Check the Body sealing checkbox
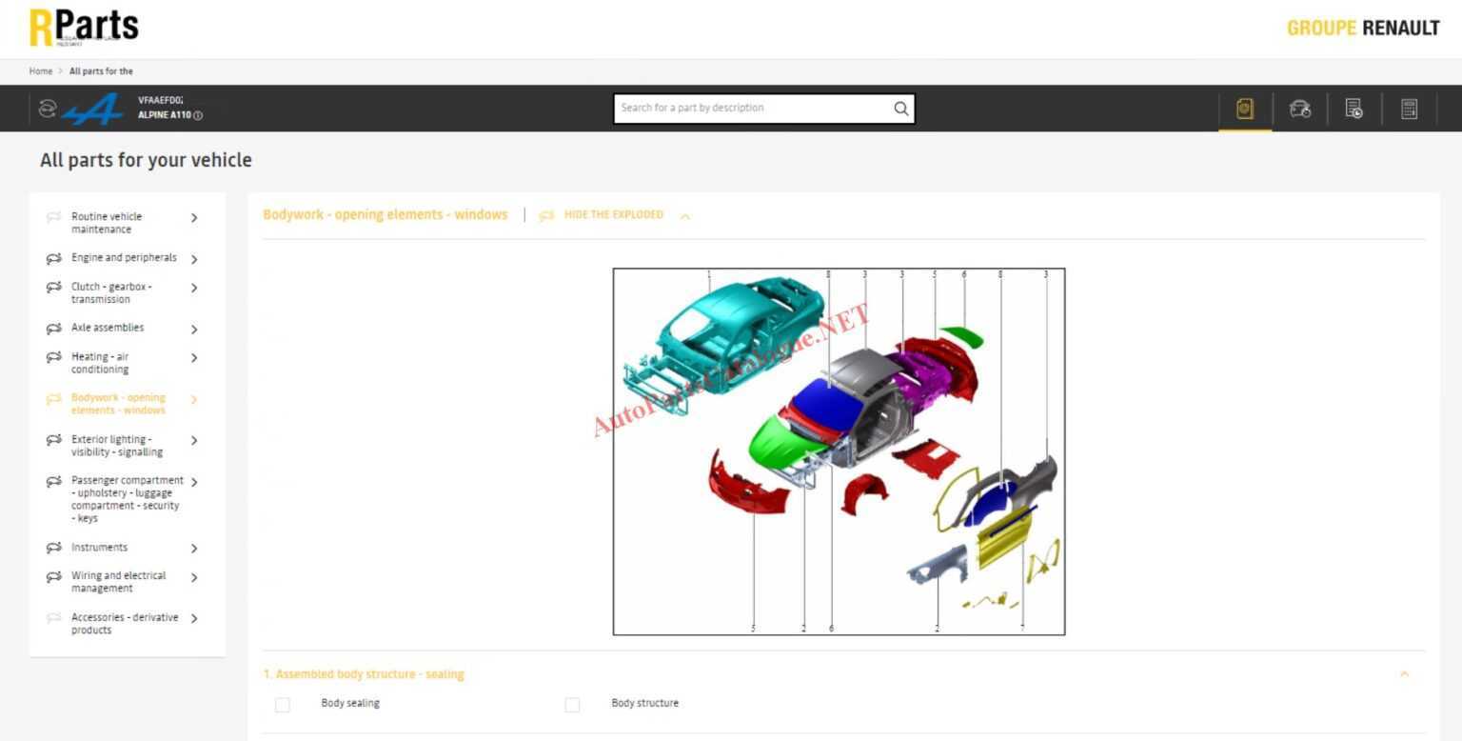This screenshot has width=1462, height=741. click(283, 705)
